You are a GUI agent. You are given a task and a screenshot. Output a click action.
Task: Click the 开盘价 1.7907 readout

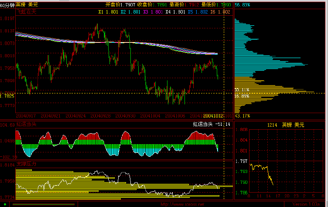pos(120,5)
